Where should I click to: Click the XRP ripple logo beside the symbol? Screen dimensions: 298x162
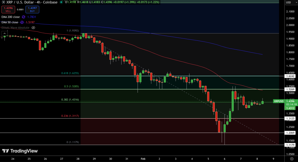pos(3,2)
